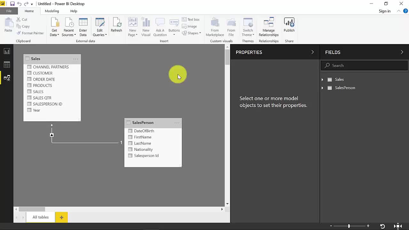Switch to Data view in left sidebar
Screen dimensions: 409x230
tap(7, 65)
